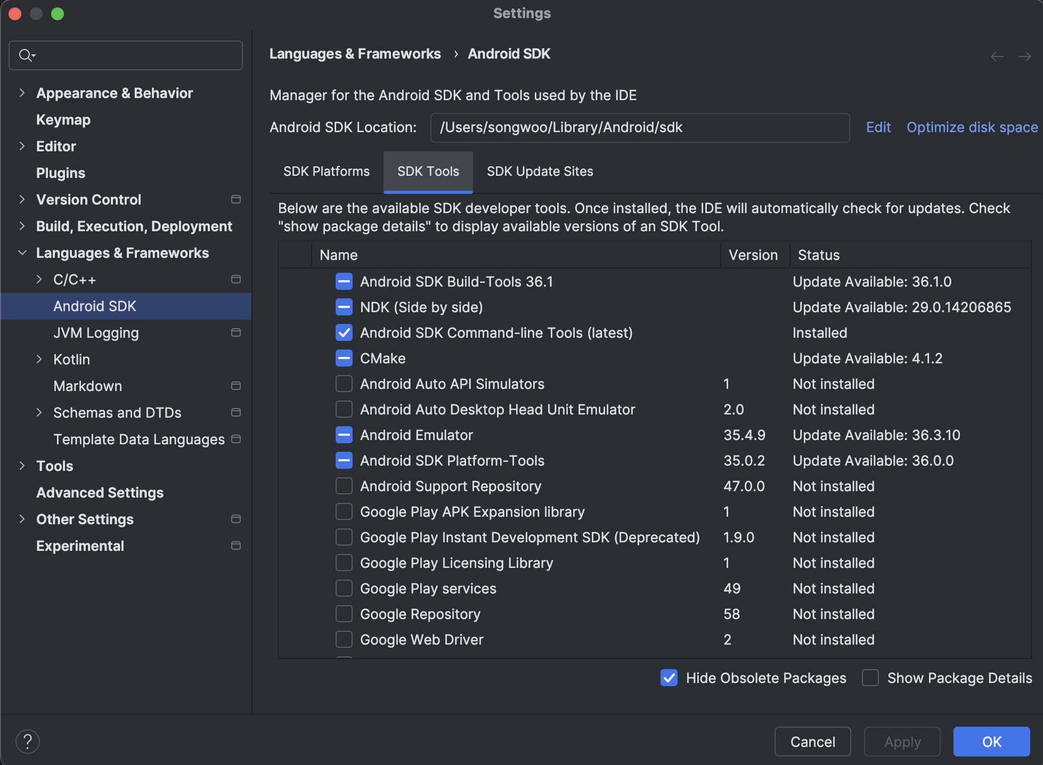
Task: Expand the Kotlin settings node
Action: point(39,359)
